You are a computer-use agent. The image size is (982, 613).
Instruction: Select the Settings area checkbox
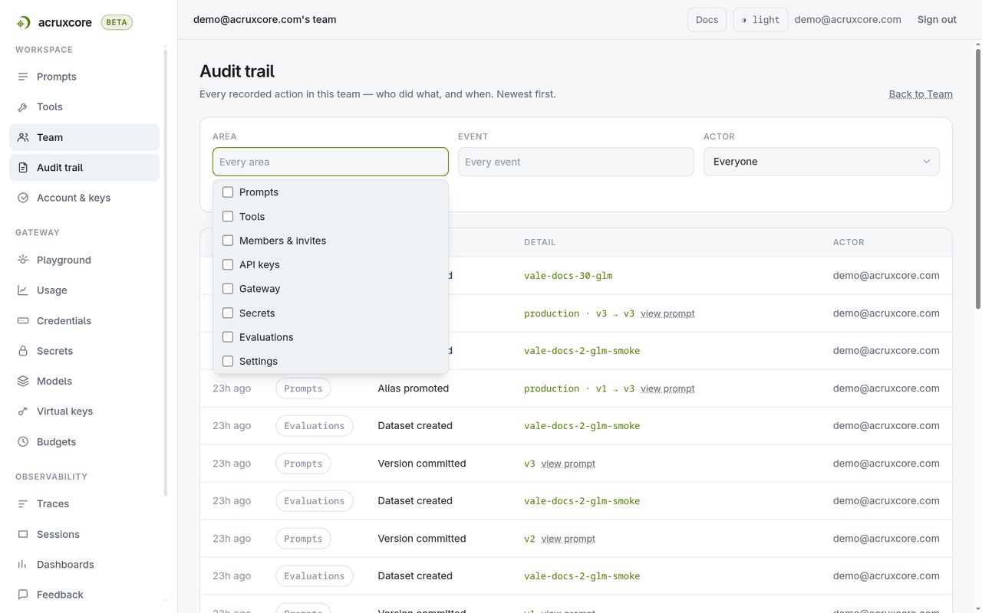pos(228,361)
